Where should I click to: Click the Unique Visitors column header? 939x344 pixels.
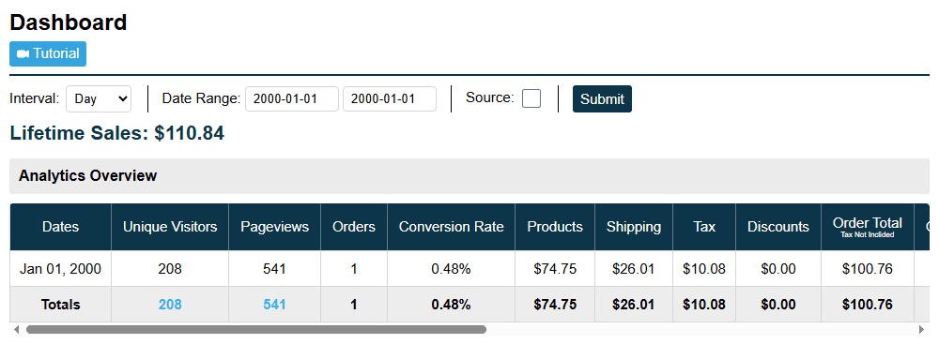pyautogui.click(x=170, y=227)
